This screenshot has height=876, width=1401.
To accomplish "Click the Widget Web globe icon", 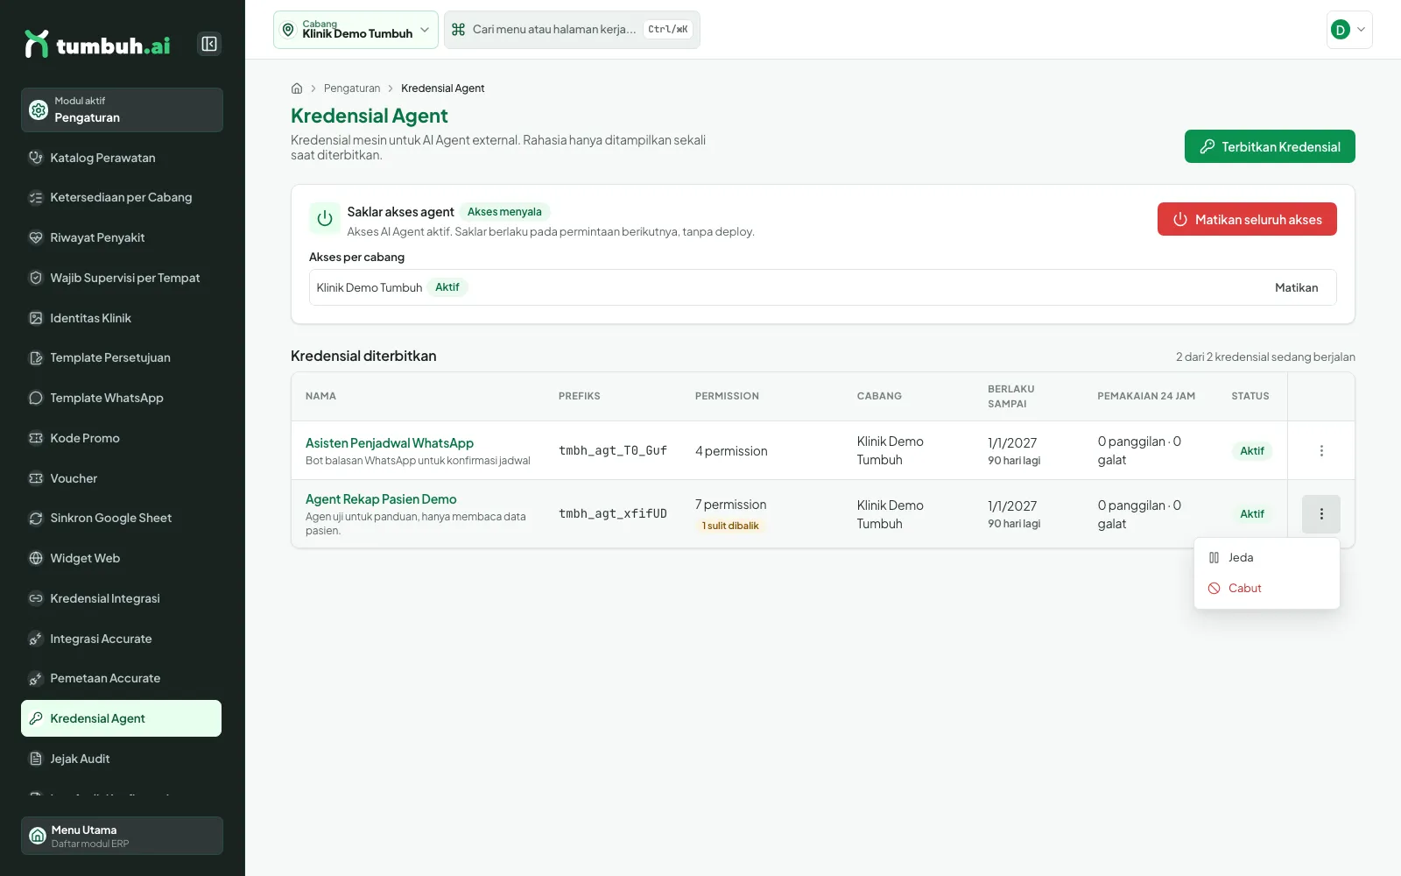I will click(x=36, y=558).
